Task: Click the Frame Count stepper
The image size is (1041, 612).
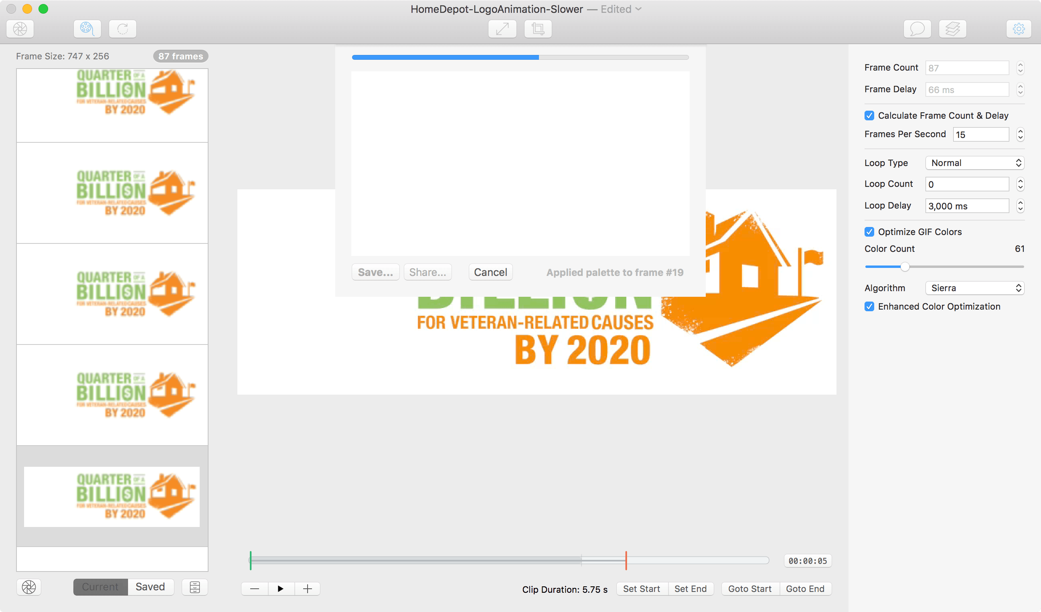Action: coord(1020,68)
